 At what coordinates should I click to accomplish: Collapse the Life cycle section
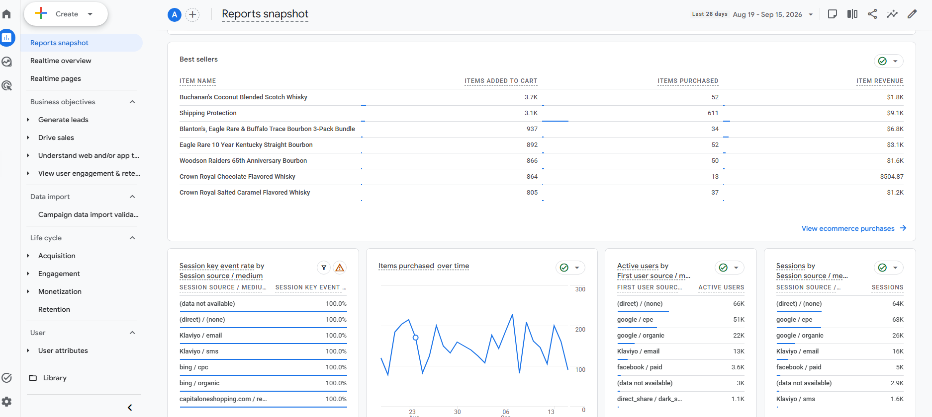point(132,238)
